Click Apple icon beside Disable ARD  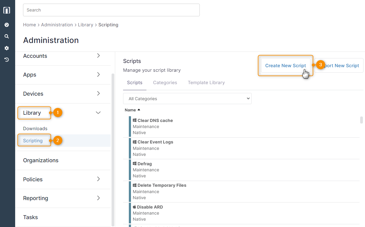pos(134,207)
